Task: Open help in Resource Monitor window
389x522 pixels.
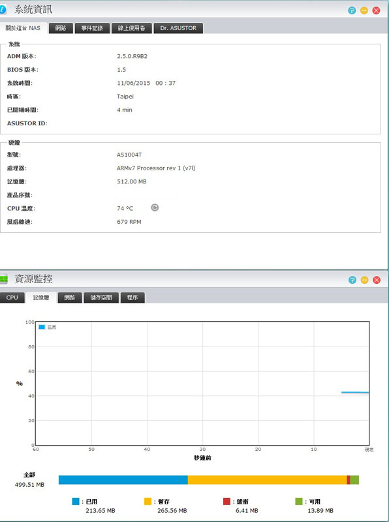Action: (352, 280)
